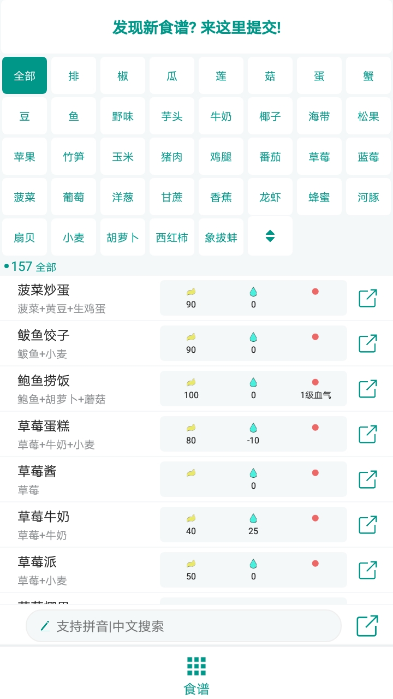Image resolution: width=393 pixels, height=699 pixels.
Task: Open external link icon for 鲅鱼饺子 recipe
Action: (367, 343)
